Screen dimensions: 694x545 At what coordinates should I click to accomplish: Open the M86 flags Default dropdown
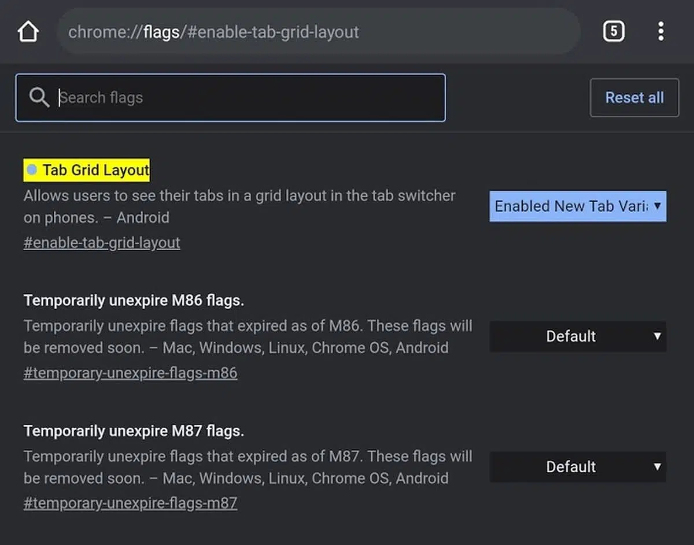click(x=578, y=336)
